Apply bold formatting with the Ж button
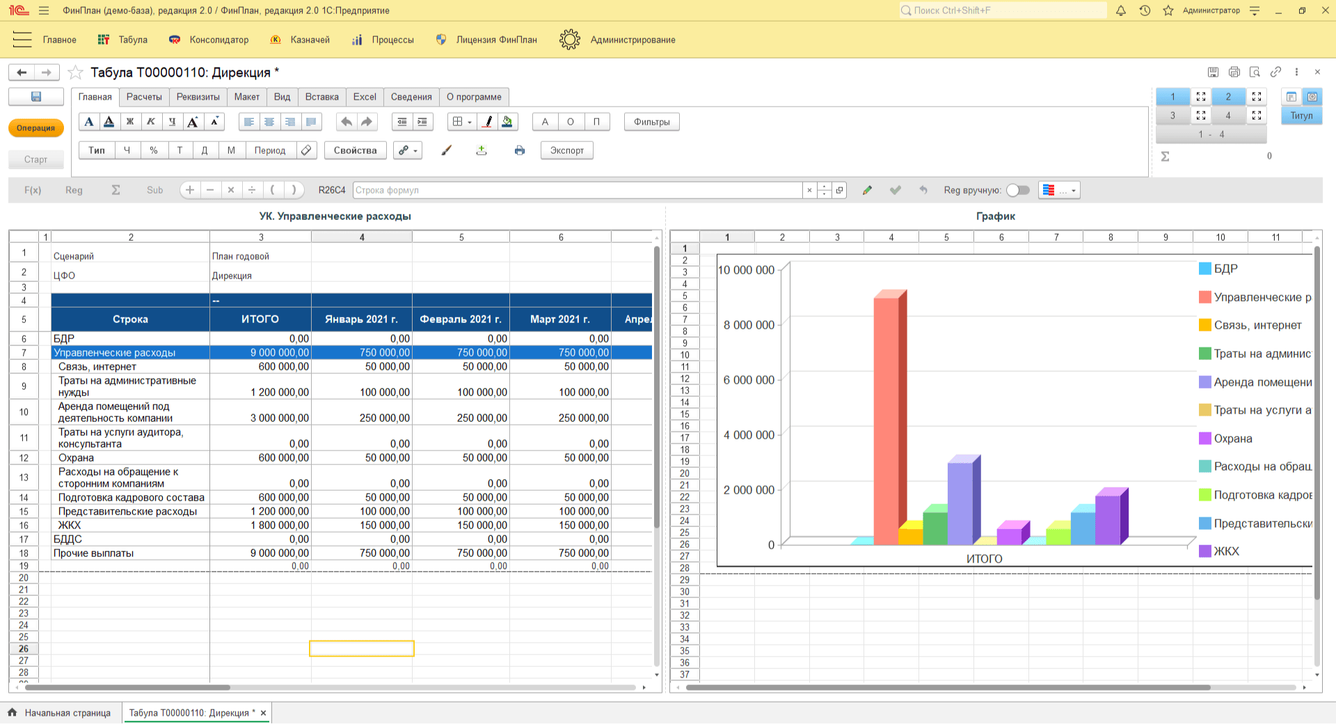1336x724 pixels. click(129, 122)
